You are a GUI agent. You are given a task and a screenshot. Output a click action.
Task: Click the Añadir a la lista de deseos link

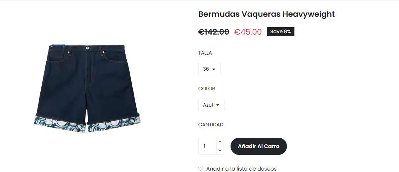point(241,169)
